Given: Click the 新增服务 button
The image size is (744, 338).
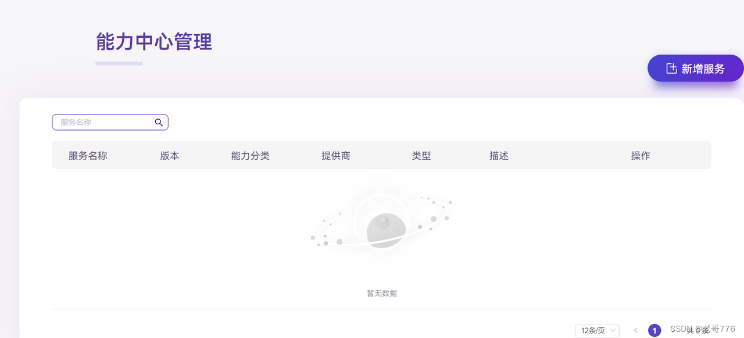Looking at the screenshot, I should click(696, 69).
